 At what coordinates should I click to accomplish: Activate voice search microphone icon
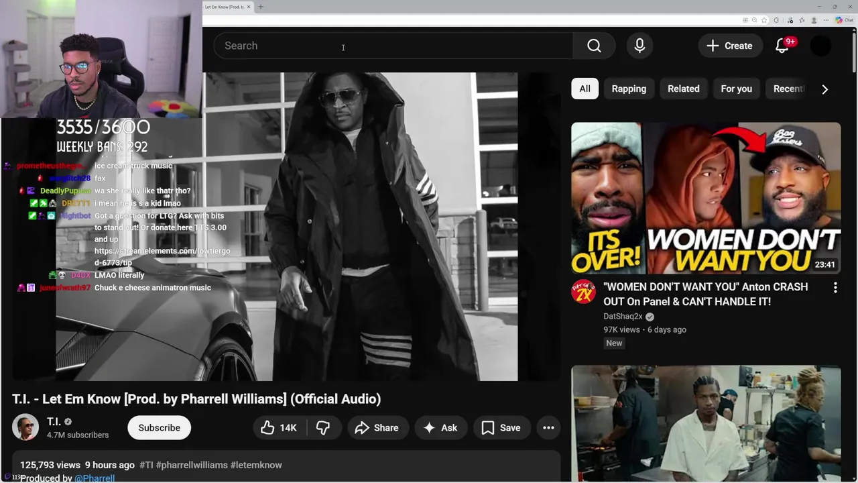click(639, 46)
